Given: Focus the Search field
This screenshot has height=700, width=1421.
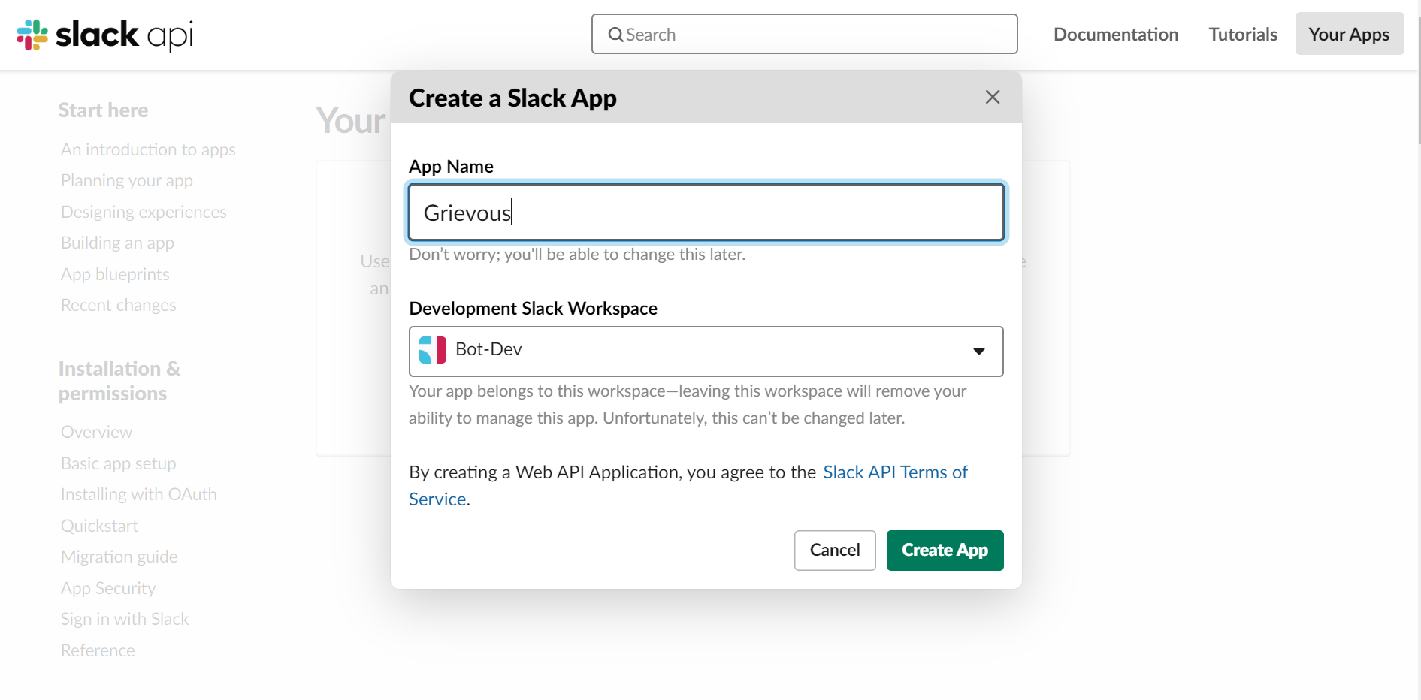Looking at the screenshot, I should pos(804,34).
